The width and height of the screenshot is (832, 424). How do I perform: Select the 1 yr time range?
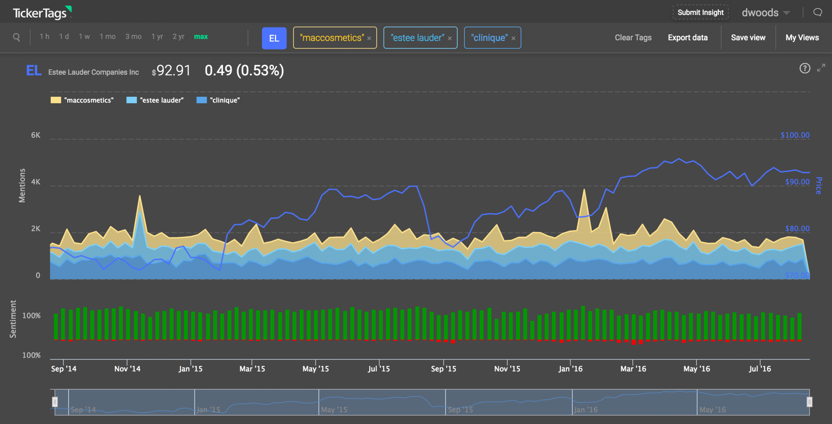(x=157, y=36)
